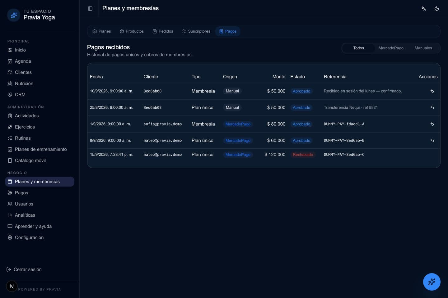Select Planes y membresías in sidebar
This screenshot has height=298, width=448.
[x=40, y=182]
